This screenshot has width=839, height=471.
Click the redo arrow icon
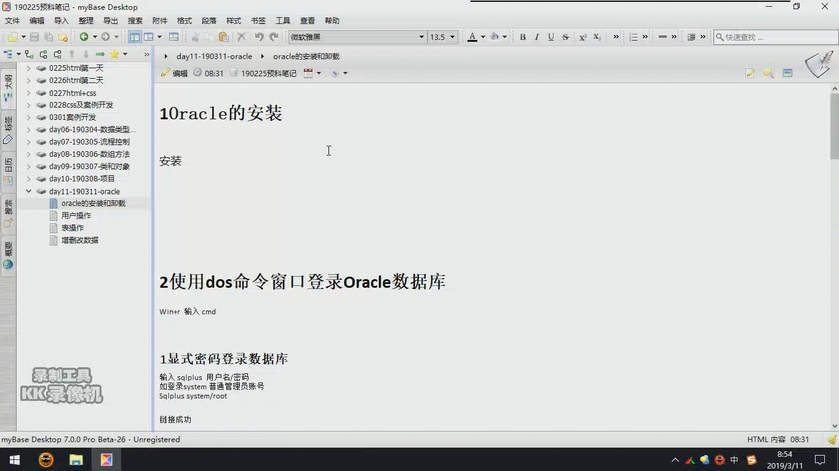[274, 37]
